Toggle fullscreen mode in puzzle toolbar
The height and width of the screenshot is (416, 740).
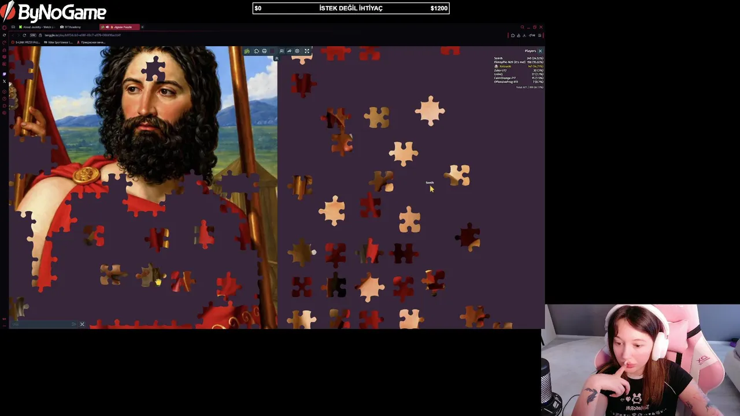pyautogui.click(x=307, y=51)
